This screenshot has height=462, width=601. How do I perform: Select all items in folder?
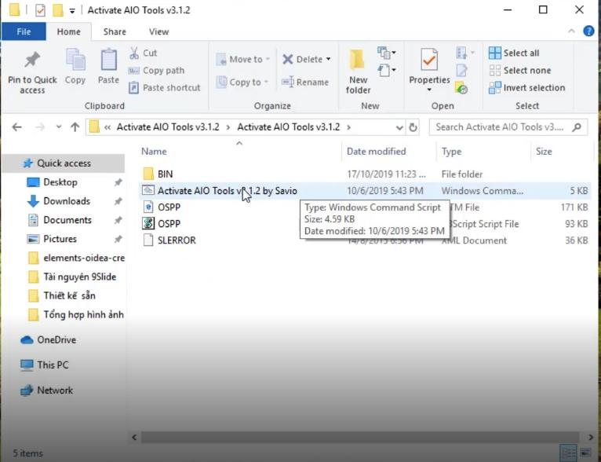point(514,53)
